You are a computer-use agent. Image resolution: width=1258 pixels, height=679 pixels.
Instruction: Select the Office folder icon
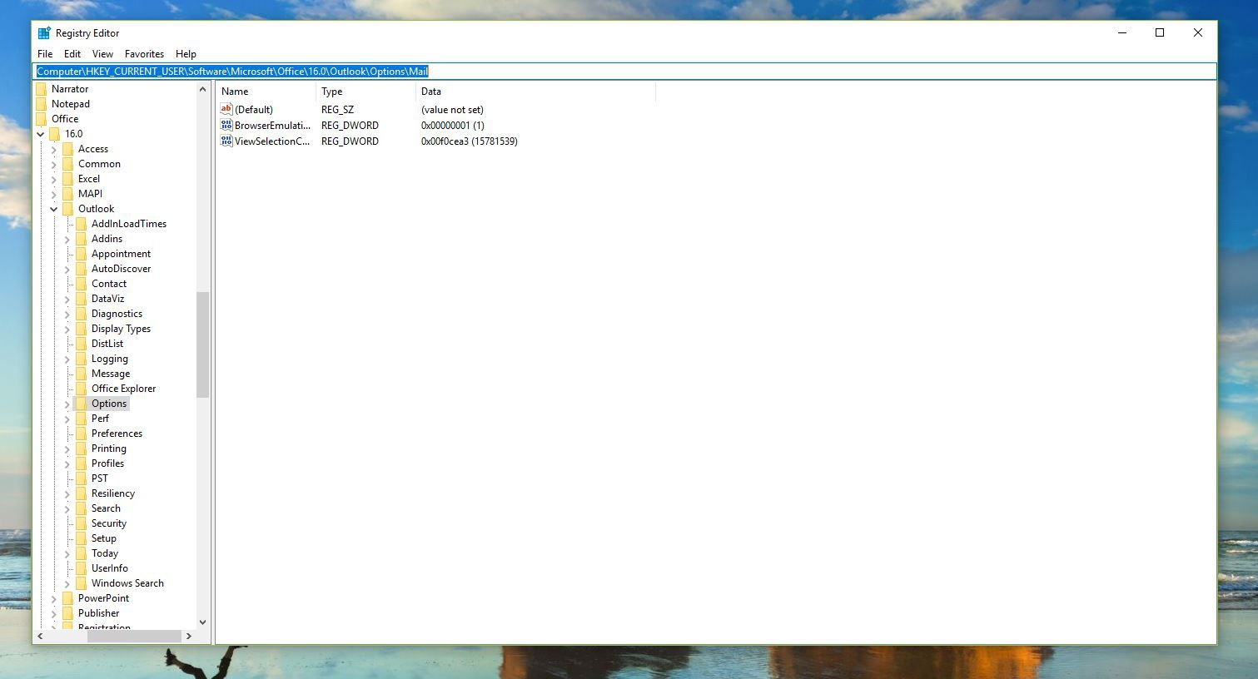41,119
